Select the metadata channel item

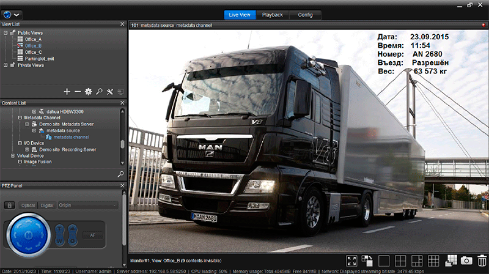point(71,137)
